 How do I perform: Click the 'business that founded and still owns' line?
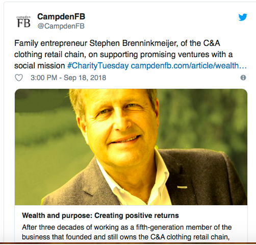[x=126, y=237]
